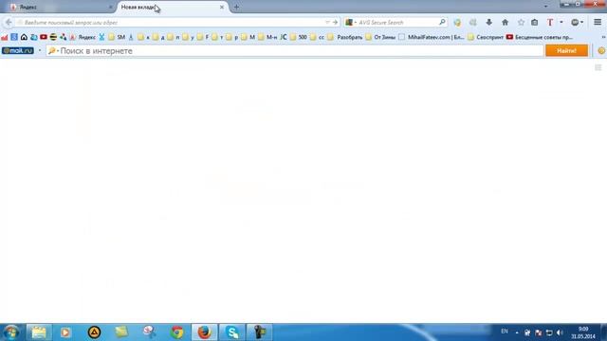The image size is (607, 341).
Task: Open File Explorer from taskbar
Action: (39, 332)
